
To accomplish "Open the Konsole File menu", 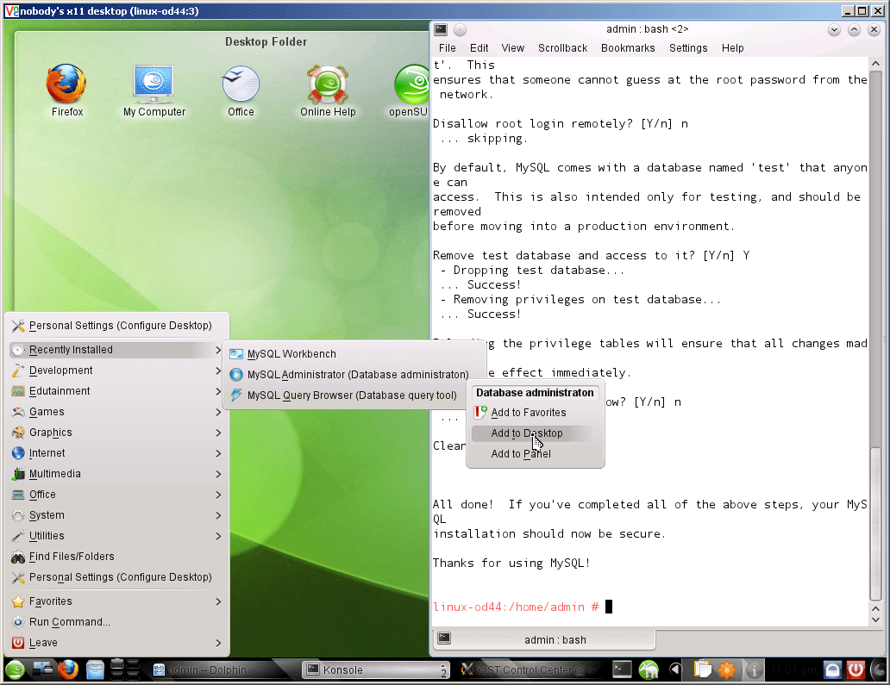I will pyautogui.click(x=447, y=48).
